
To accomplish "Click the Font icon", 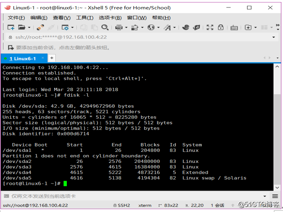I will click(167, 27).
